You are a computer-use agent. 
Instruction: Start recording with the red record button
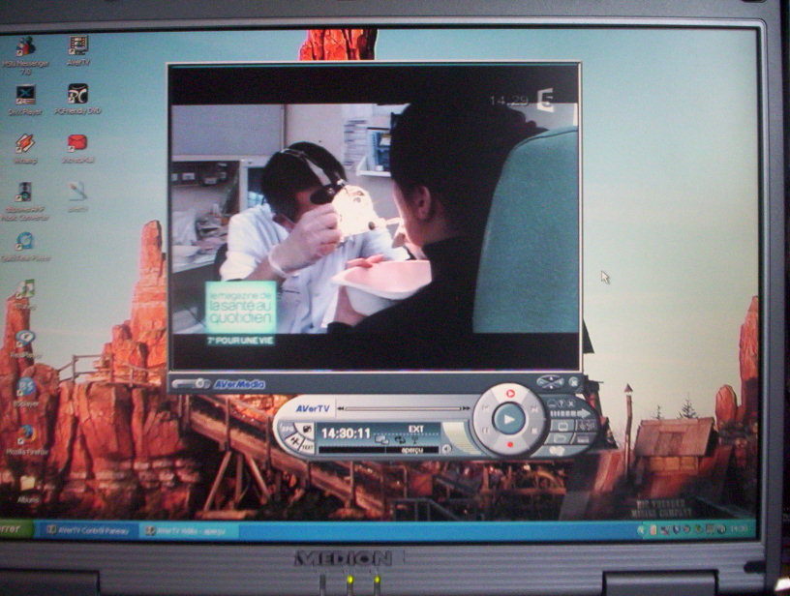[510, 445]
